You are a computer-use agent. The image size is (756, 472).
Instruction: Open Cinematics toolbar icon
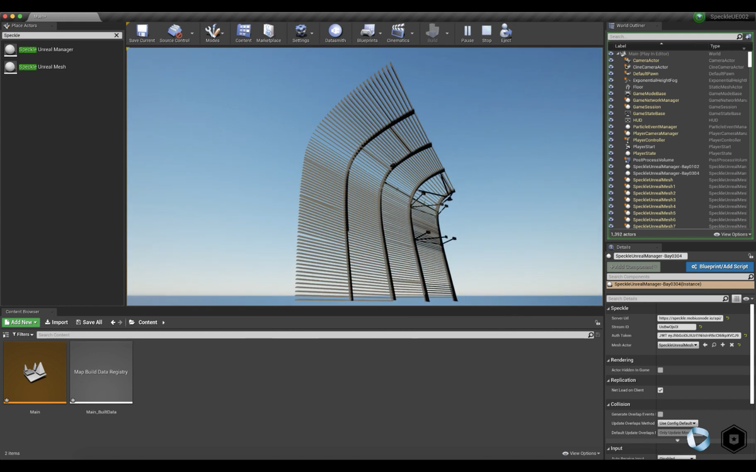coord(398,33)
